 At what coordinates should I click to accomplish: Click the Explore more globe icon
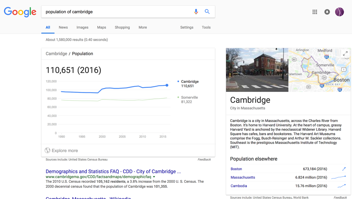pyautogui.click(x=47, y=150)
